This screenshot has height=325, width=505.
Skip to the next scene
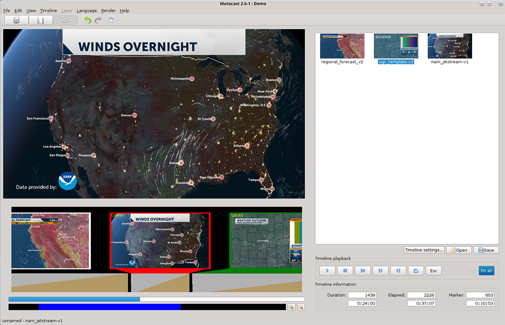pos(398,271)
